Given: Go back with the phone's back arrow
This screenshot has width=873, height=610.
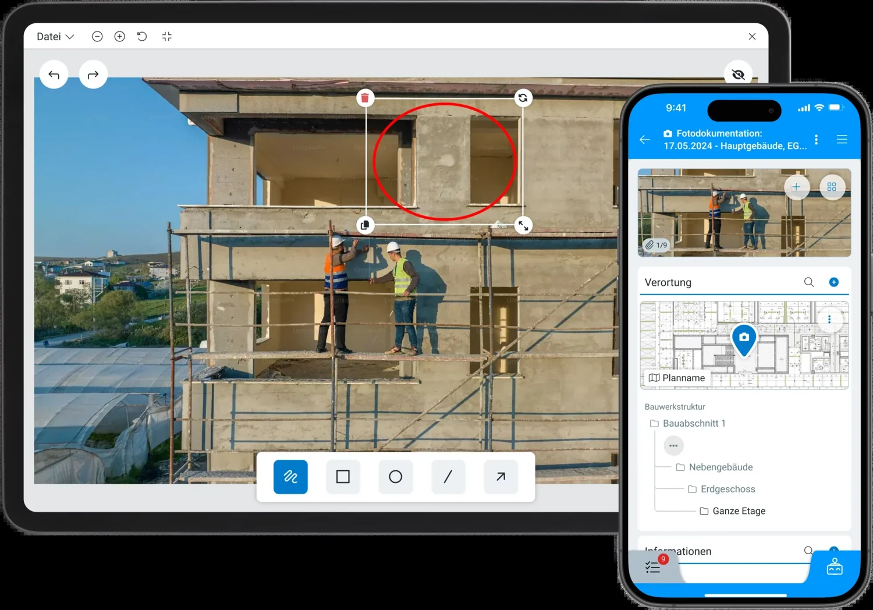Looking at the screenshot, I should (x=645, y=140).
